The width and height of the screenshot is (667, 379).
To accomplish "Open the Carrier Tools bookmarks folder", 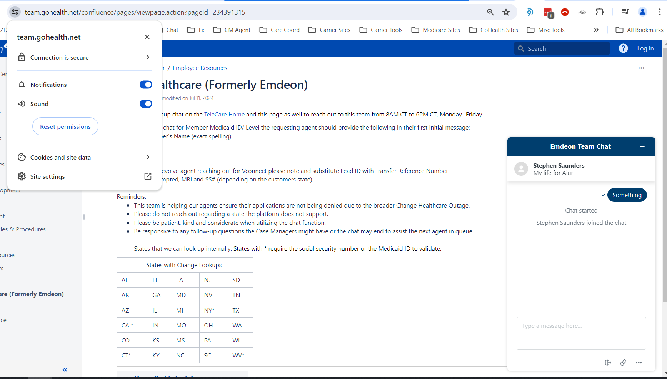I will [x=381, y=30].
